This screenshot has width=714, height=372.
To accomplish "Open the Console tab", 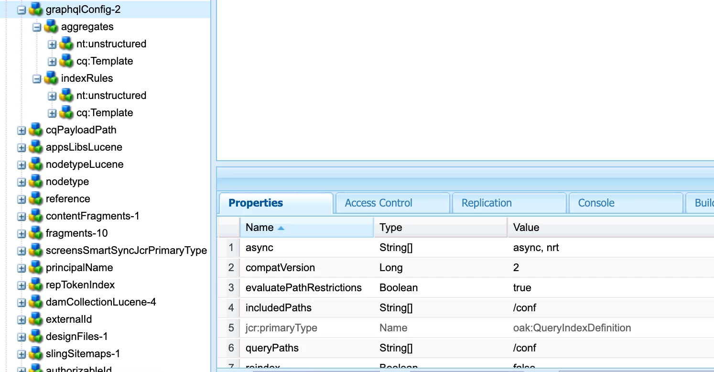I will click(x=626, y=203).
